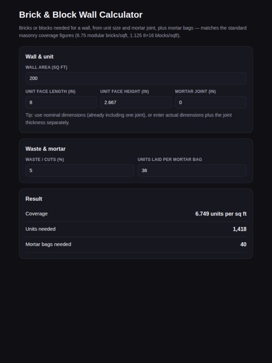This screenshot has height=363, width=272.
Task: Click the Mortar bags needed label
Action: tap(48, 244)
